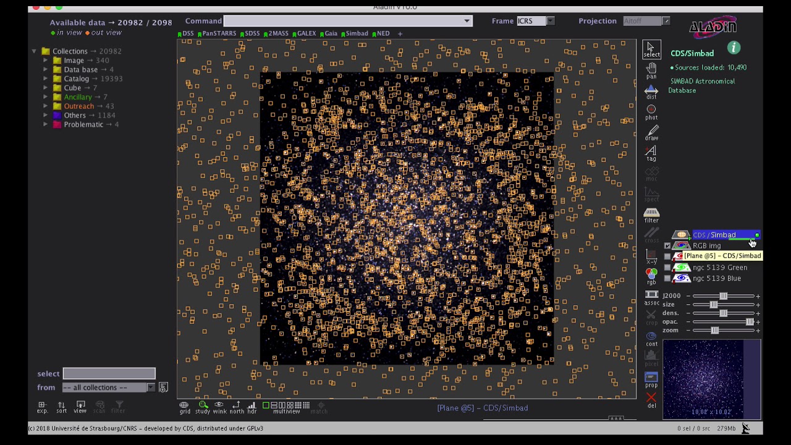Expand the Data base folder
Image resolution: width=791 pixels, height=445 pixels.
45,70
